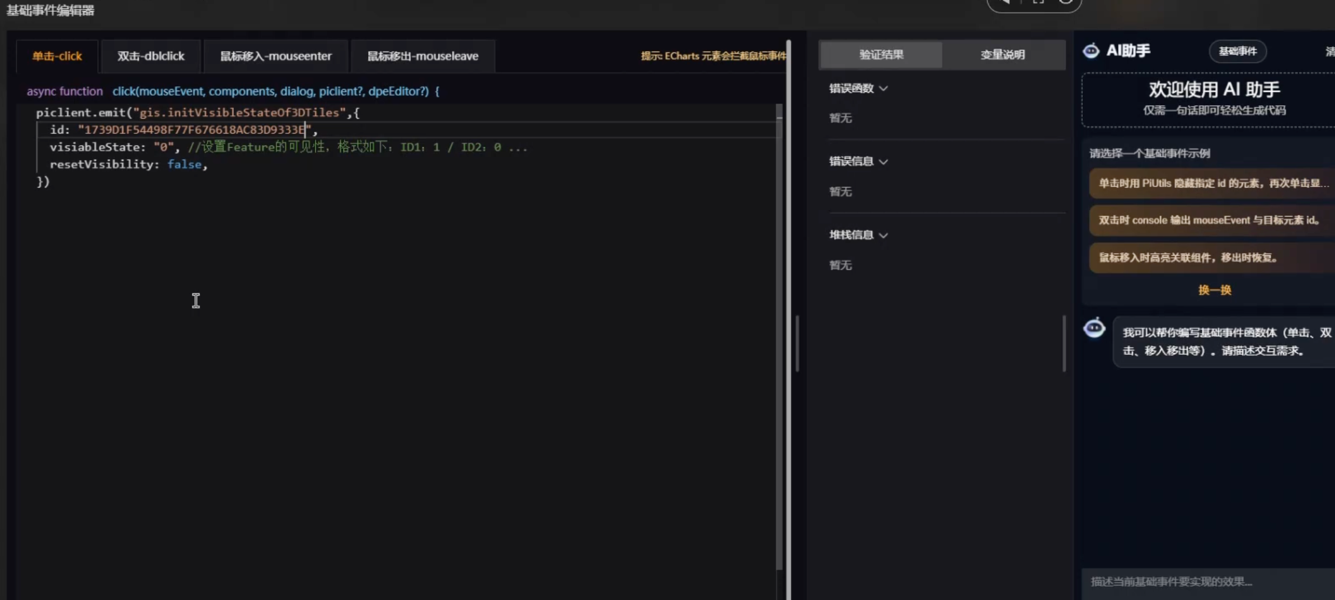This screenshot has height=600, width=1335.
Task: Choose the PiUtils 隐藏指定 id example
Action: (1212, 183)
